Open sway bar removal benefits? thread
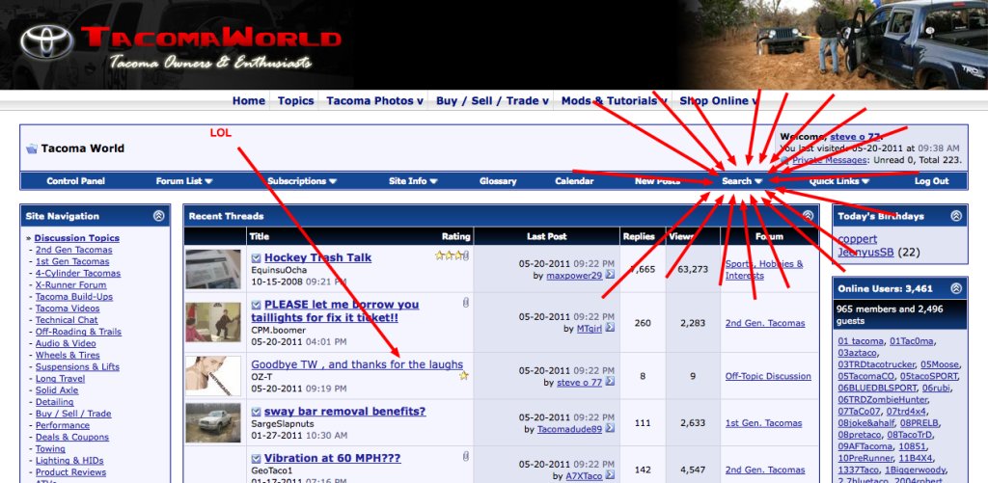The width and height of the screenshot is (988, 483). 344,412
